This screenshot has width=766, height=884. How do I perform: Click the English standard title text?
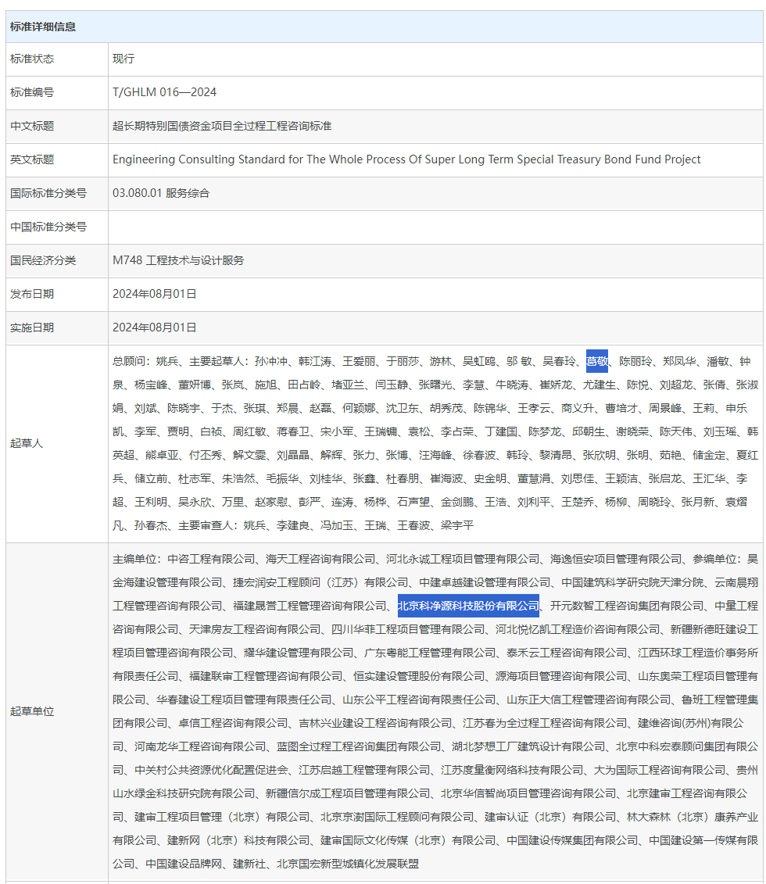click(405, 159)
